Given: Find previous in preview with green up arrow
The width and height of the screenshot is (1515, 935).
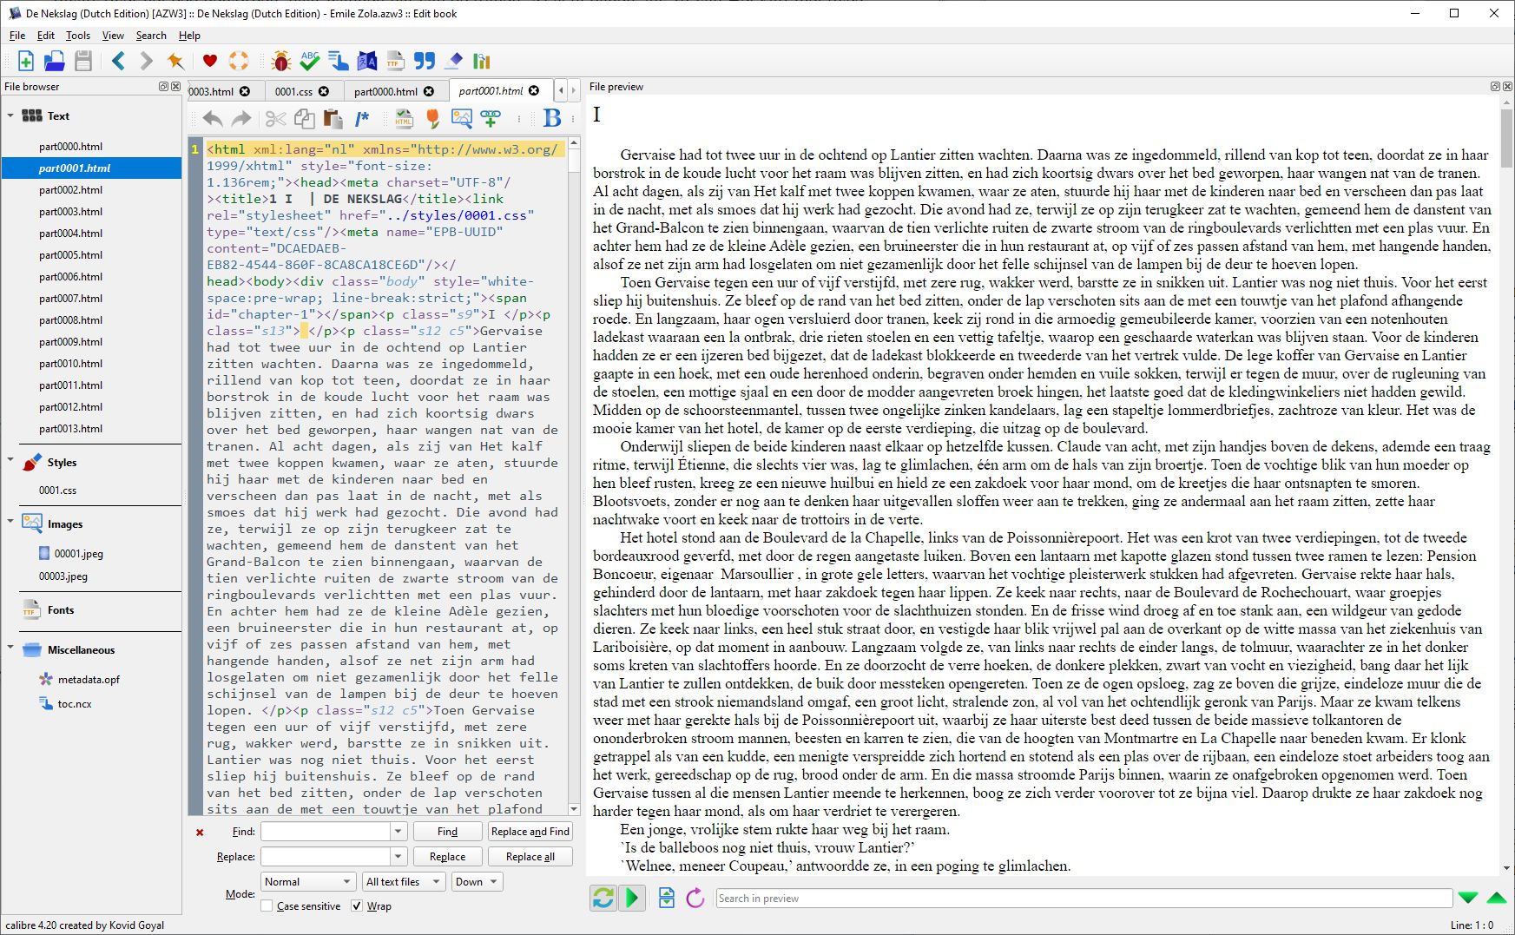Looking at the screenshot, I should [1497, 898].
